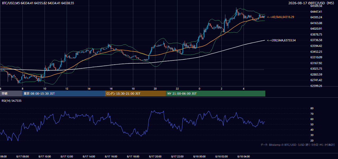338x159 pixels.
Task: Select the 早朝 session bar
Action: pos(11,94)
